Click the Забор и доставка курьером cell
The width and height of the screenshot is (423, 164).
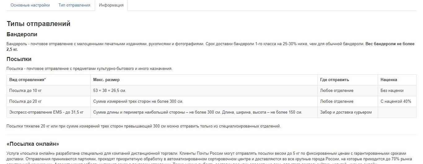348,112
